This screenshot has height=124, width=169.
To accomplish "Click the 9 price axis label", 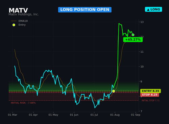I will click(141, 81).
